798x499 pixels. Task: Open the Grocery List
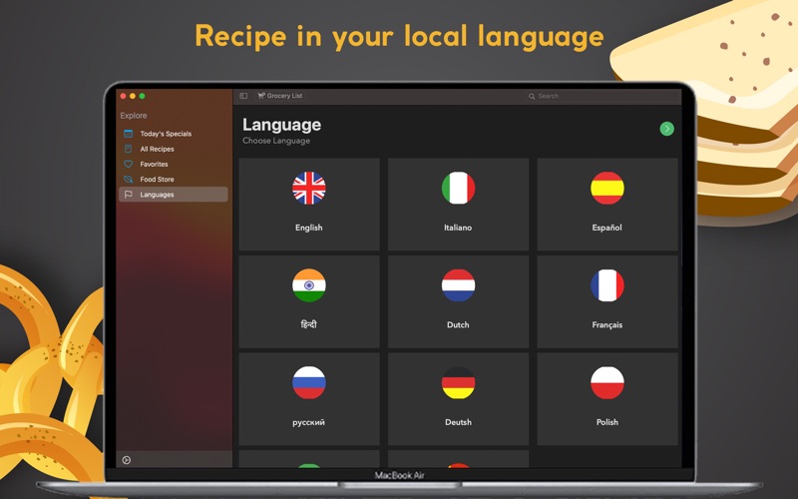280,96
